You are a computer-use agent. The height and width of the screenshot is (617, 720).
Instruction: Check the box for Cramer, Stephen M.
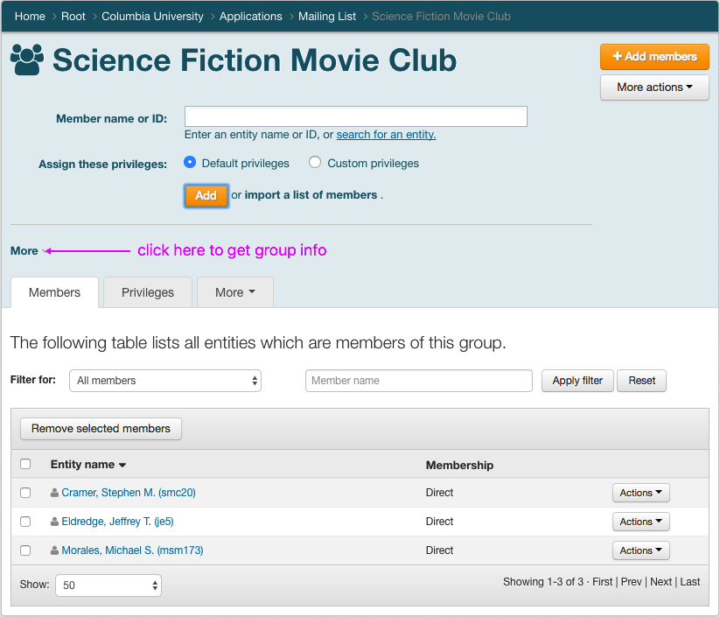pos(25,493)
